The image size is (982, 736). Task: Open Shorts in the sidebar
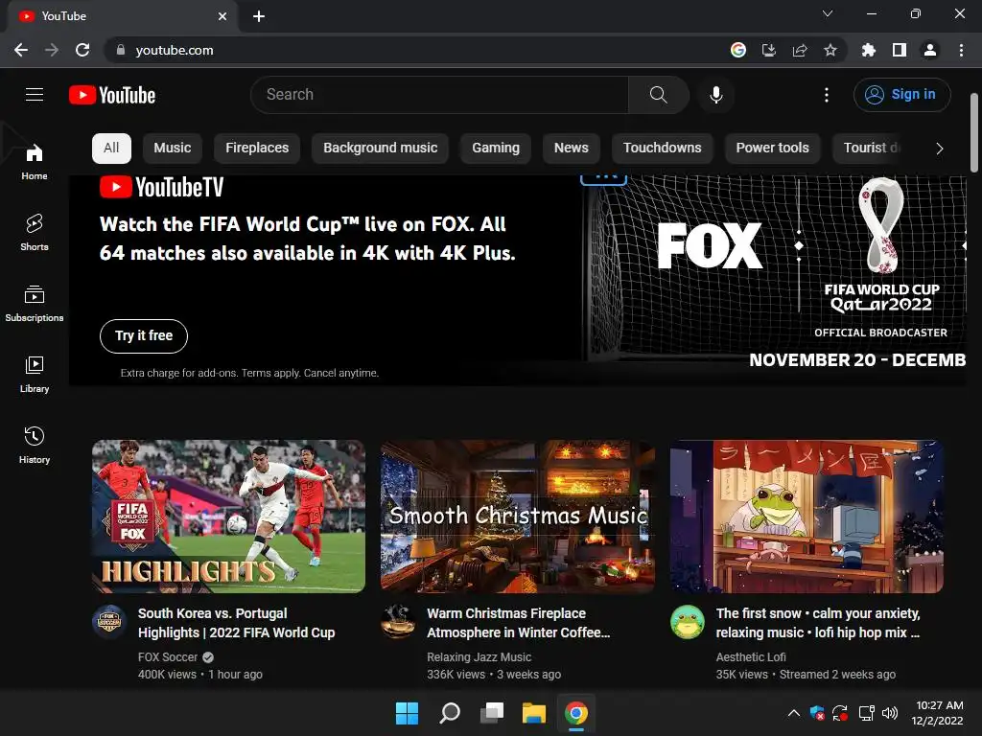click(x=35, y=233)
